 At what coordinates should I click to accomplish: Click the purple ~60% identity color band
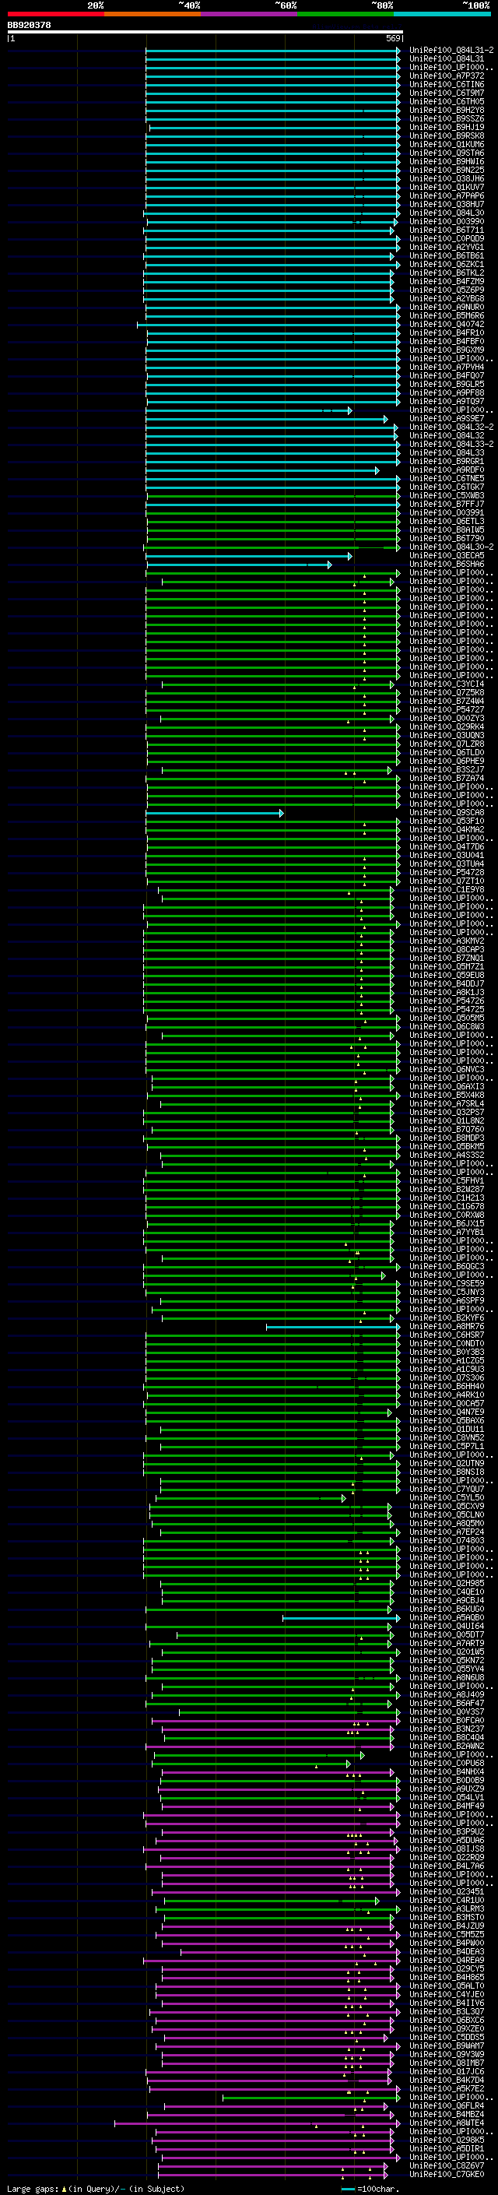250,14
